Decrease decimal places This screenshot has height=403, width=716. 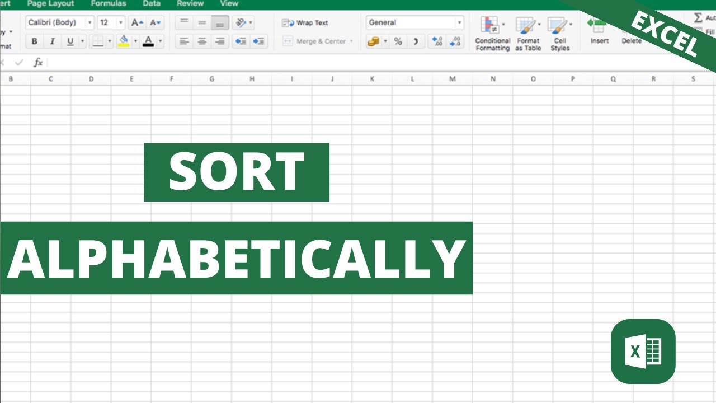455,41
